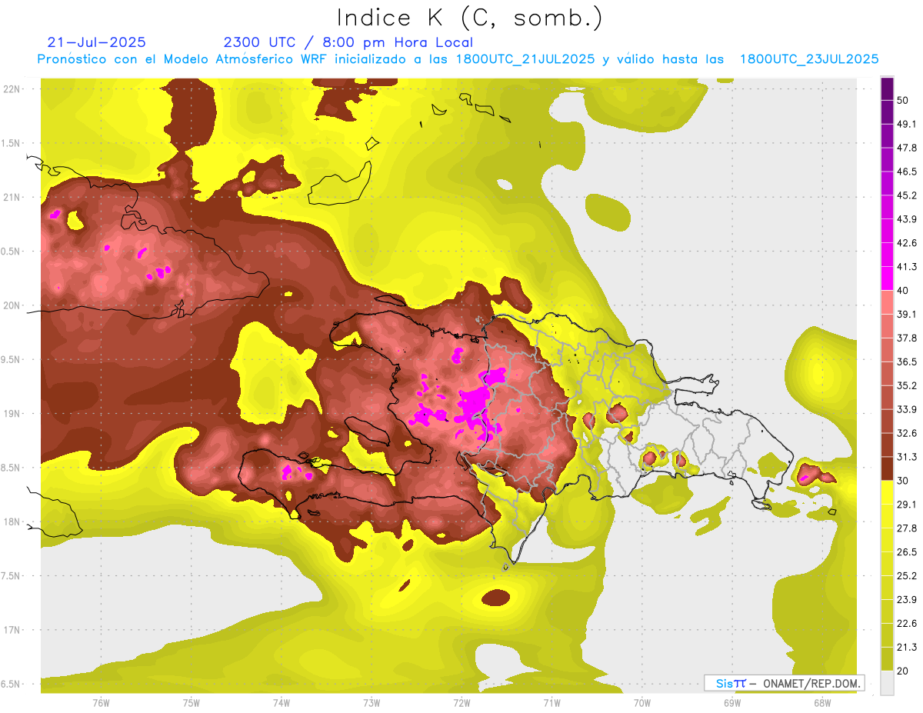Click the "33.9" color scale value
Image resolution: width=923 pixels, height=713 pixels.
click(907, 409)
